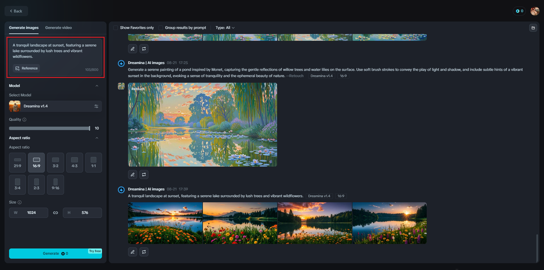Click the Retouch label on the Monet image
Viewport: 544px width, 270px height.
(x=138, y=89)
